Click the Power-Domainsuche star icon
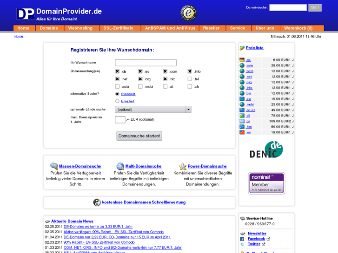The height and width of the screenshot is (253, 338). [x=182, y=166]
